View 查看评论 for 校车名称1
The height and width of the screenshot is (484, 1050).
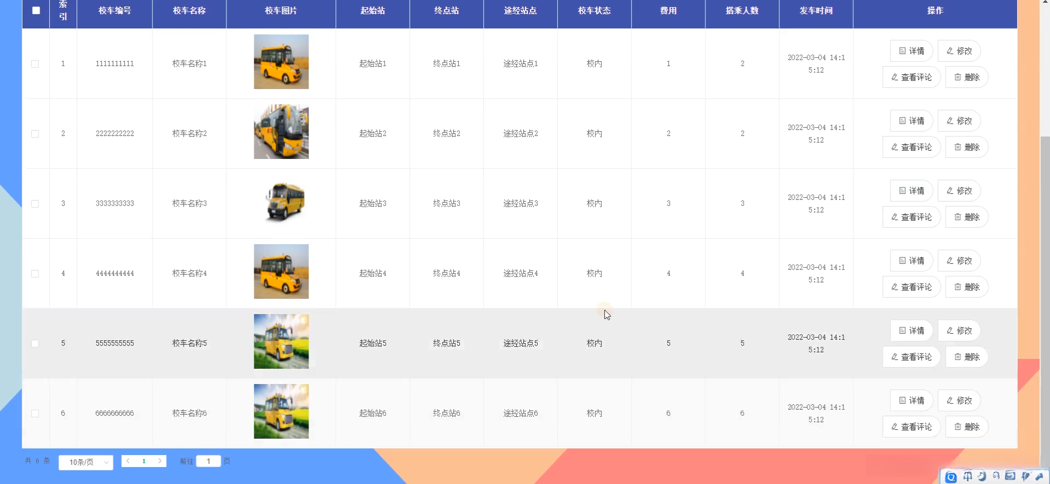(912, 77)
